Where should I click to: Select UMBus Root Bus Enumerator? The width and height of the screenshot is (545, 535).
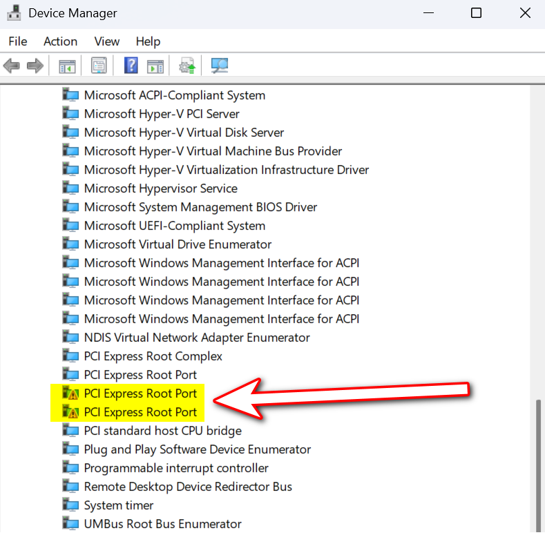162,523
